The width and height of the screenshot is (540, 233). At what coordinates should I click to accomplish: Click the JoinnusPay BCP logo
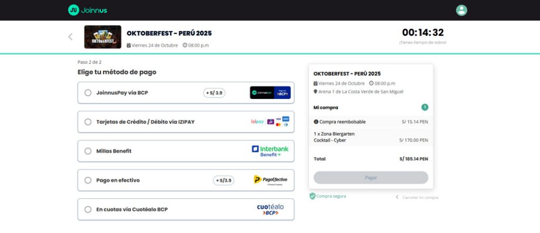pos(270,93)
